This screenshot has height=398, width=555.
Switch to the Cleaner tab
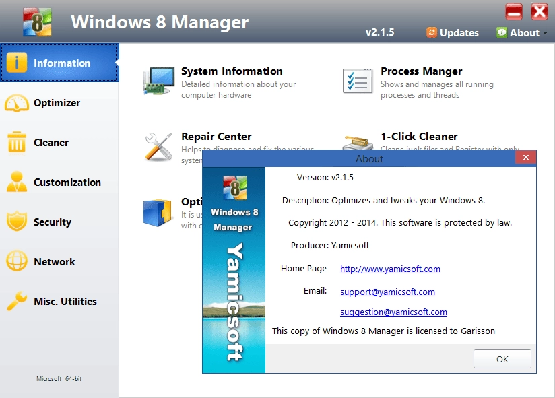59,143
